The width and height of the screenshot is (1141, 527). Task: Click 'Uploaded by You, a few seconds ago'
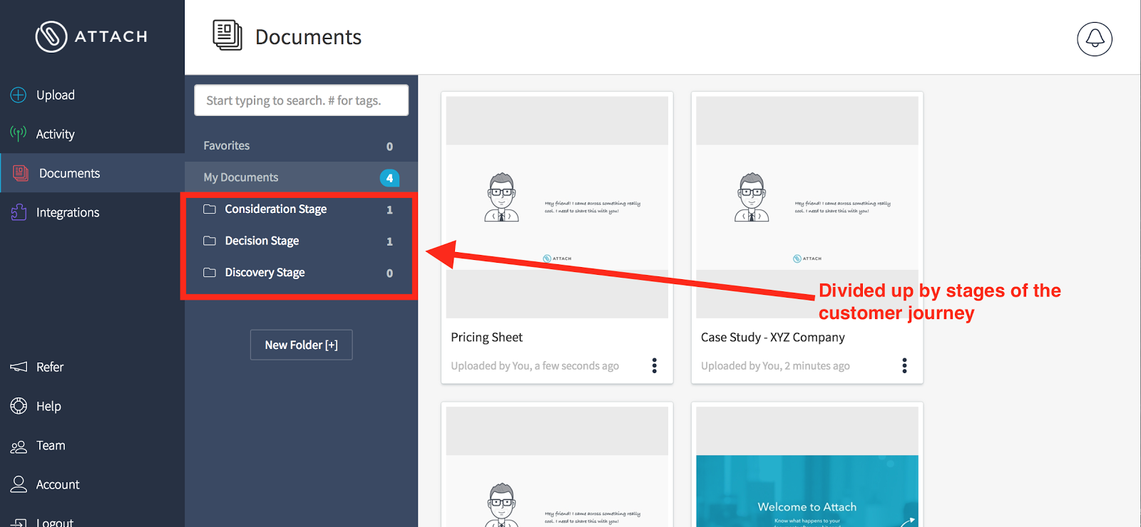tap(535, 365)
